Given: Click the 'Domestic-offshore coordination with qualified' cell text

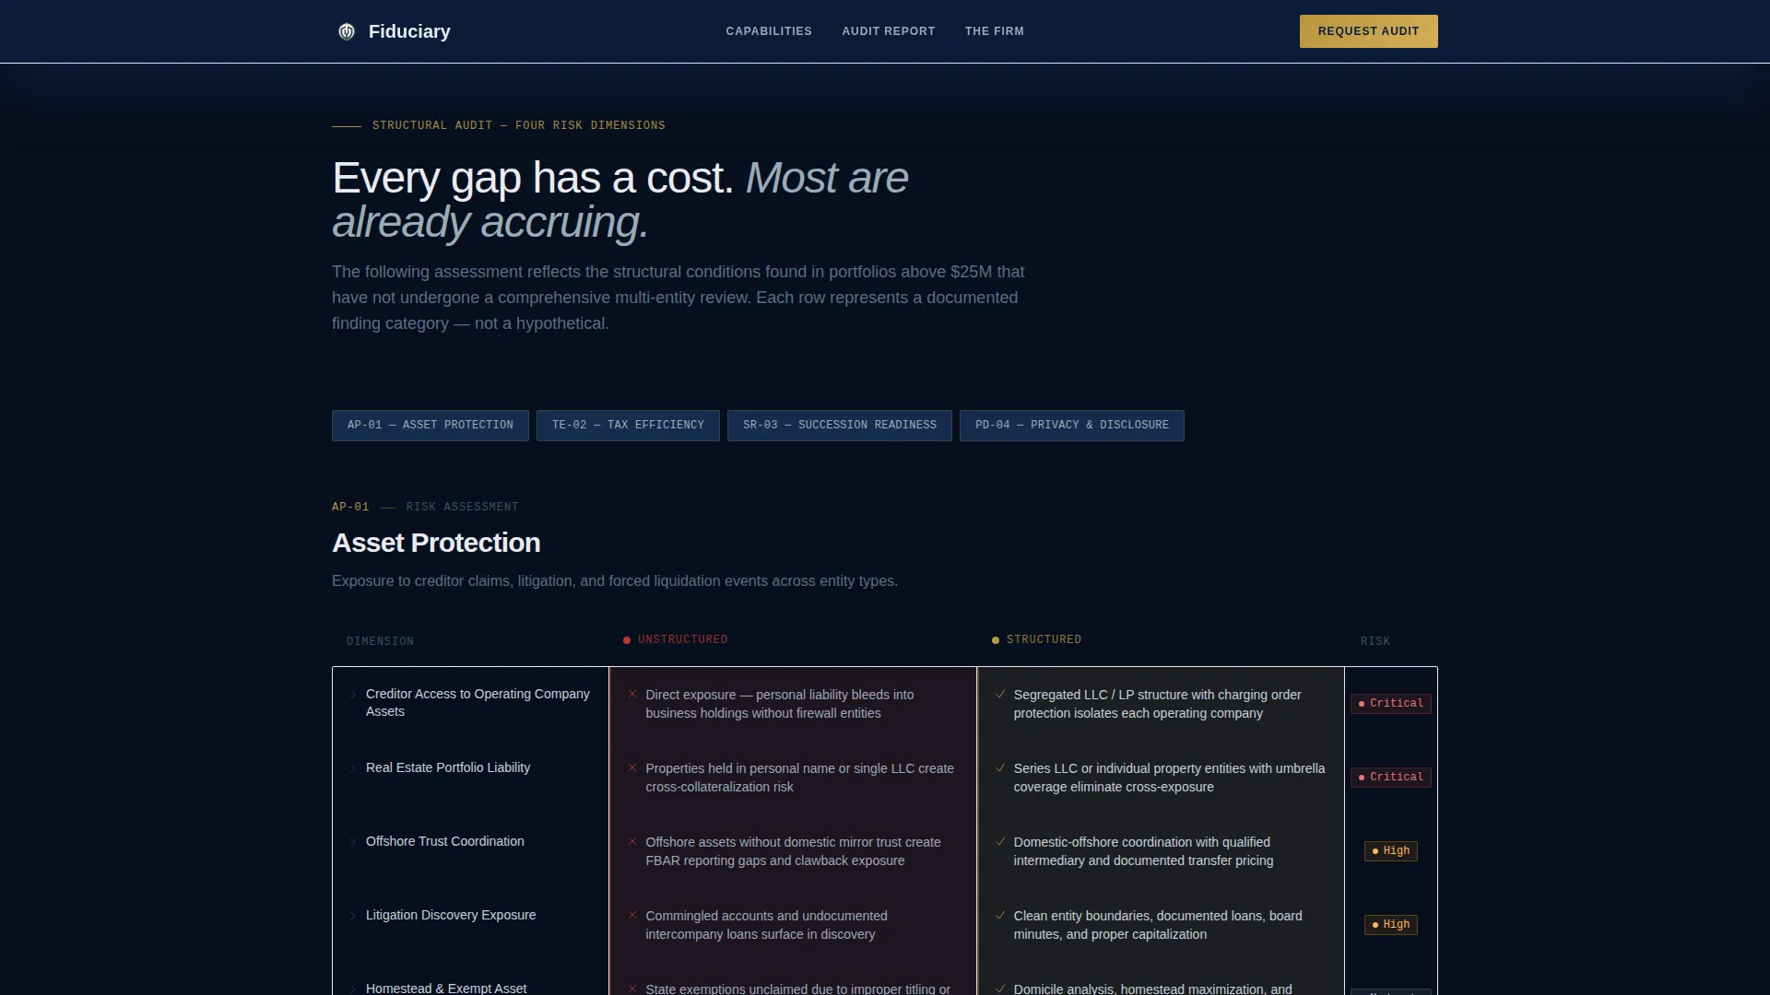Looking at the screenshot, I should [1144, 851].
